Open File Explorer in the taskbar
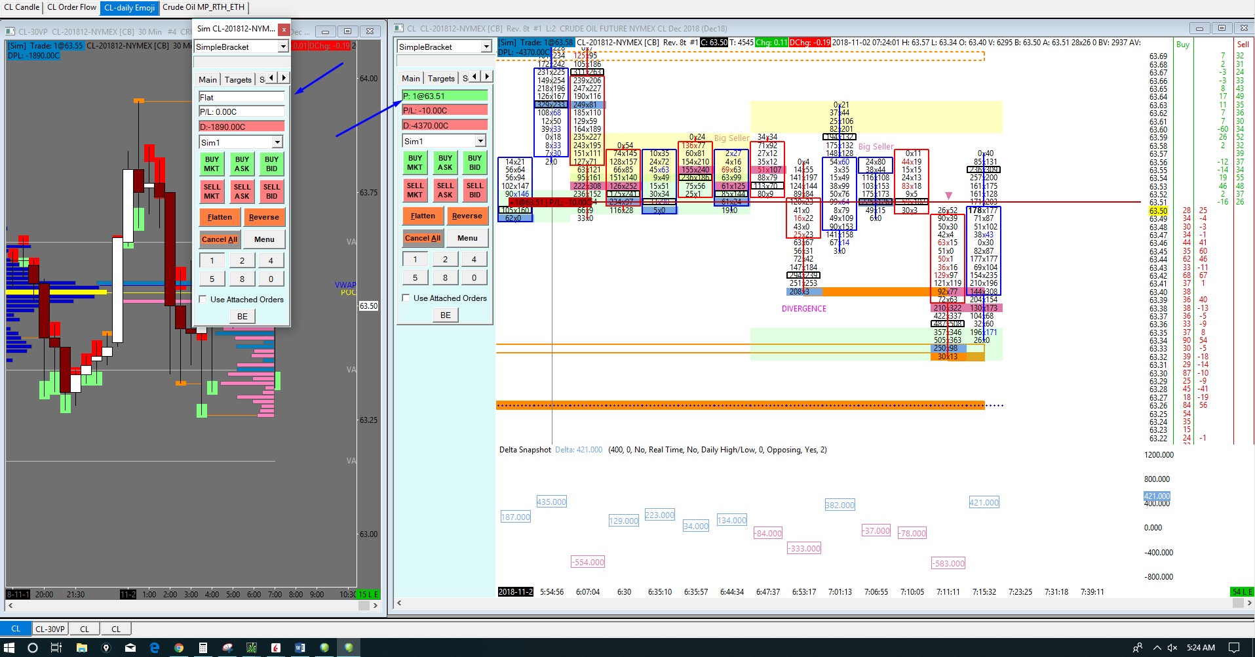 tap(82, 648)
